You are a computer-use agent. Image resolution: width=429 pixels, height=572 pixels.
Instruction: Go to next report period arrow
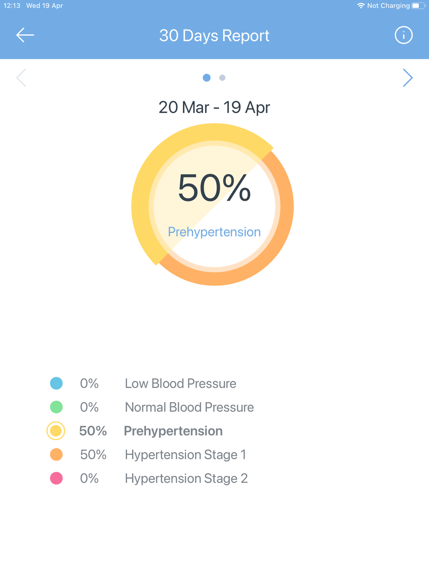tap(408, 78)
